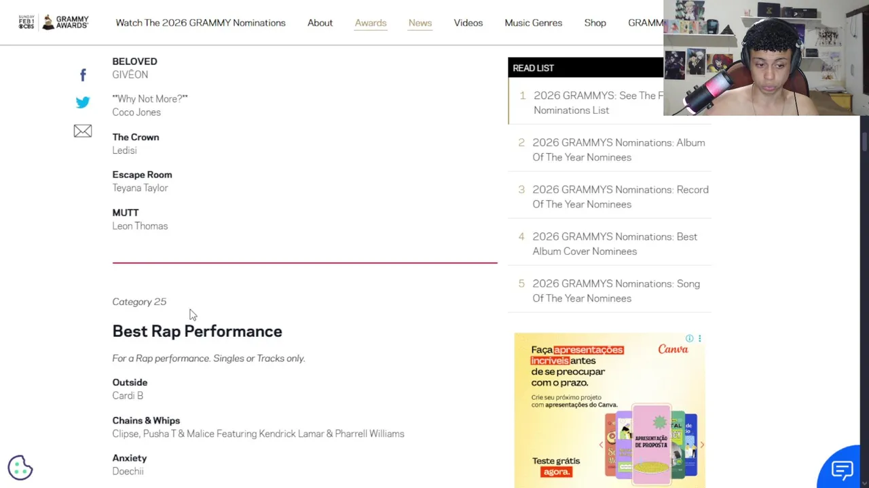Open the Videos menu item
The height and width of the screenshot is (488, 869).
click(468, 23)
